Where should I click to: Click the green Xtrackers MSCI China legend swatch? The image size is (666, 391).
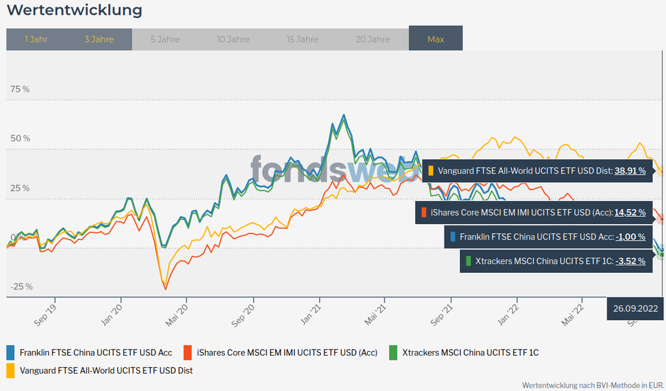click(393, 352)
